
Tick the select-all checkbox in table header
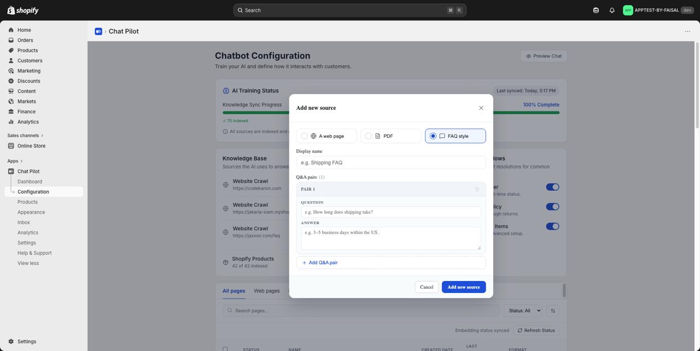click(225, 349)
